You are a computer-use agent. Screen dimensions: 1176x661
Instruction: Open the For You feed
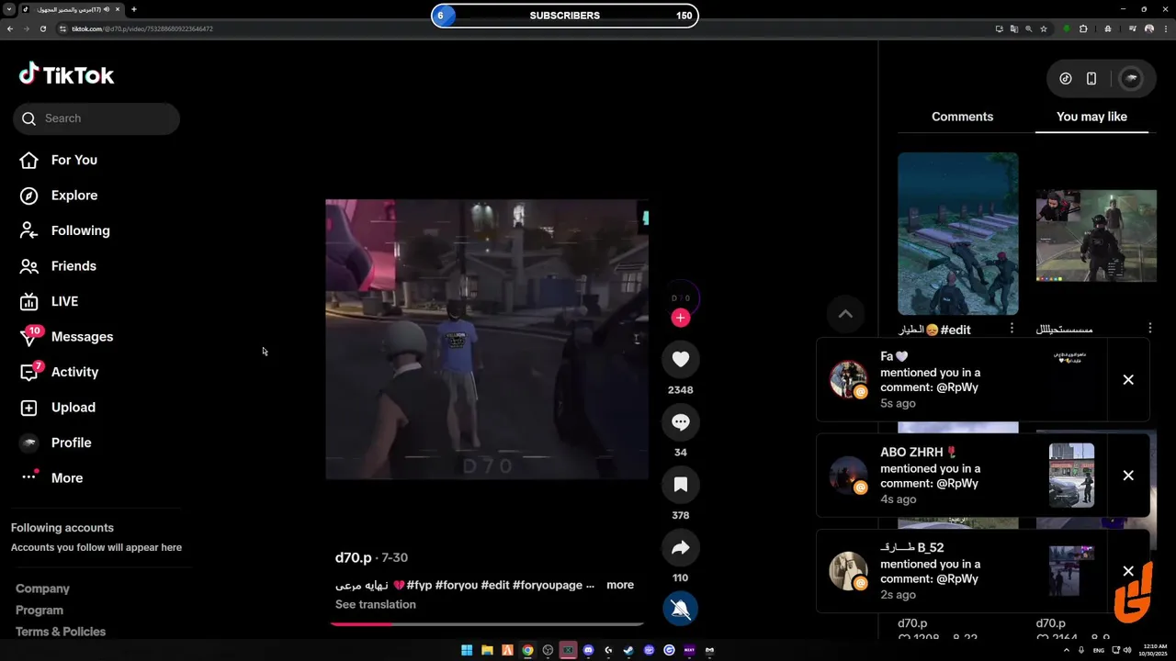click(73, 160)
